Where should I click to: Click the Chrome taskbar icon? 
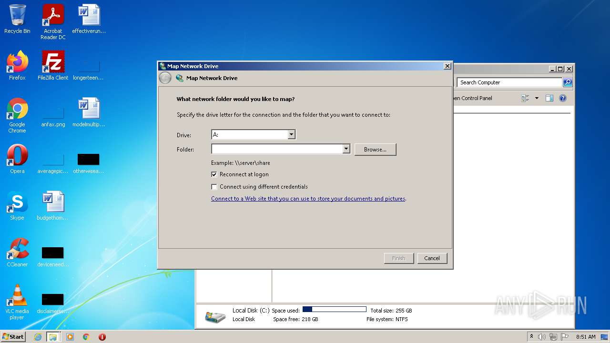pos(86,337)
